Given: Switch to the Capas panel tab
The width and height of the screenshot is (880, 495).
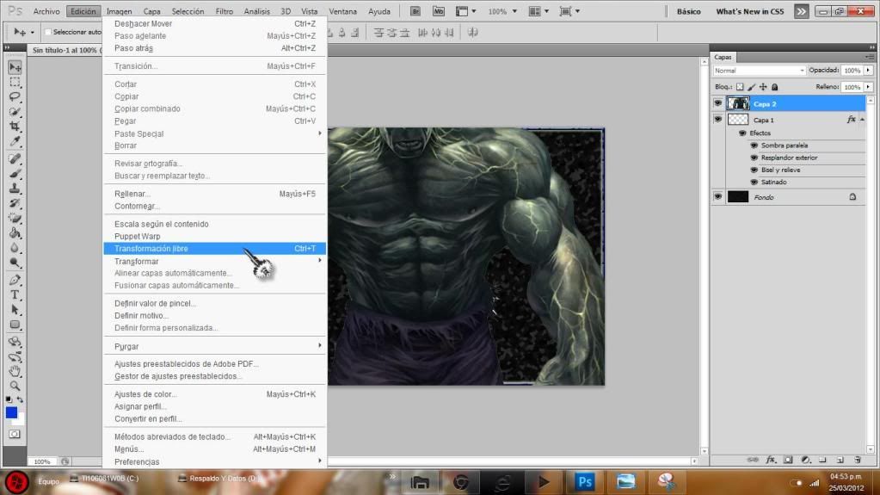Looking at the screenshot, I should pos(723,58).
